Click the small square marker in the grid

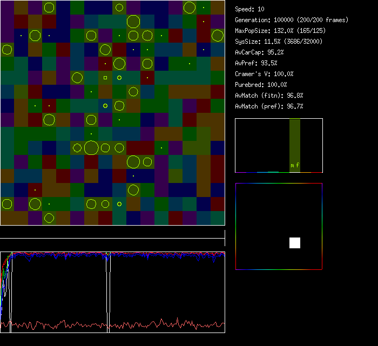pos(105,78)
